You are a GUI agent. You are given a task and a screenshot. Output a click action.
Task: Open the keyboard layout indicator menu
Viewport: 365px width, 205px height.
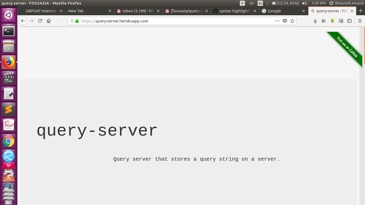260,3
